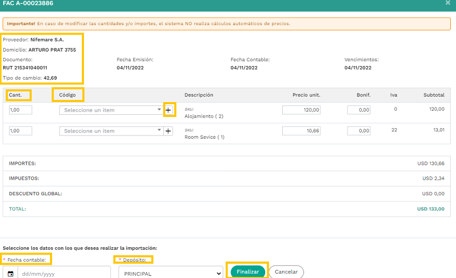Open the calendar icon for Fecha contable
The height and width of the screenshot is (278, 456).
(x=11, y=274)
